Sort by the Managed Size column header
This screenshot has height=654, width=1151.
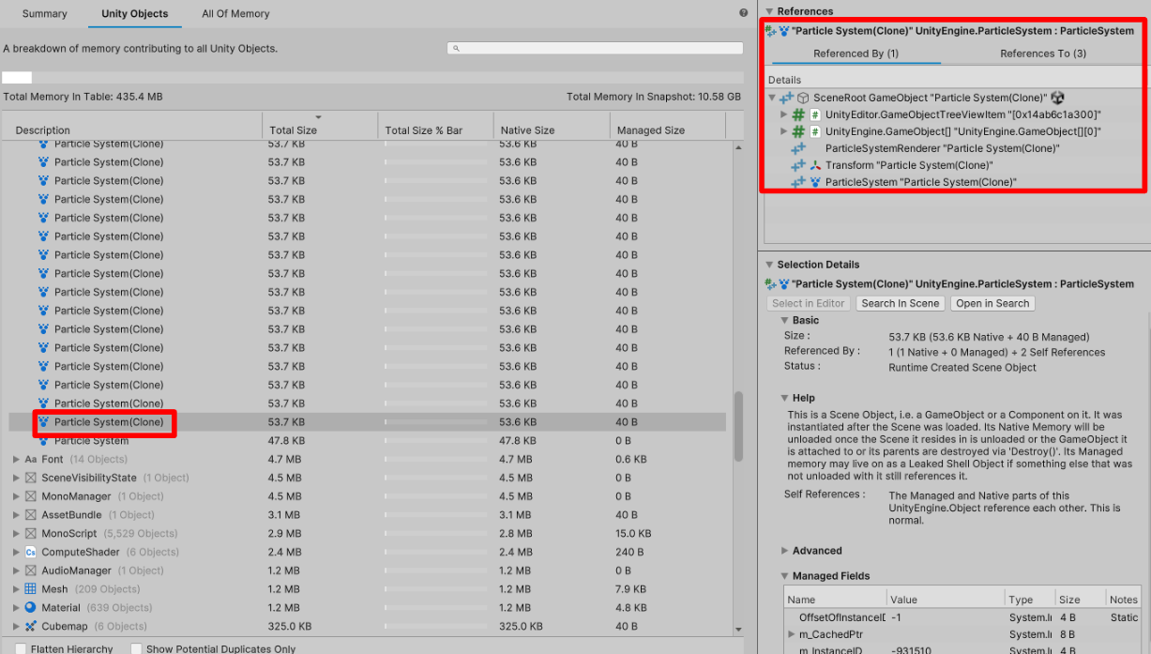pos(667,129)
